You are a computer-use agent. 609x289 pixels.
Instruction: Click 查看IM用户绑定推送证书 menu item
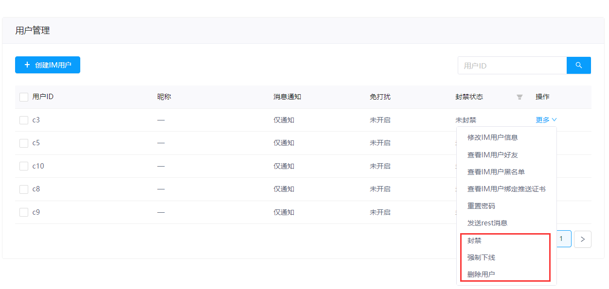tap(506, 189)
